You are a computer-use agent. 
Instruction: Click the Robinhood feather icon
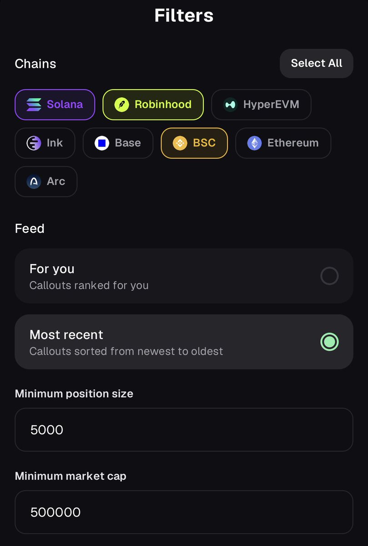[121, 105]
